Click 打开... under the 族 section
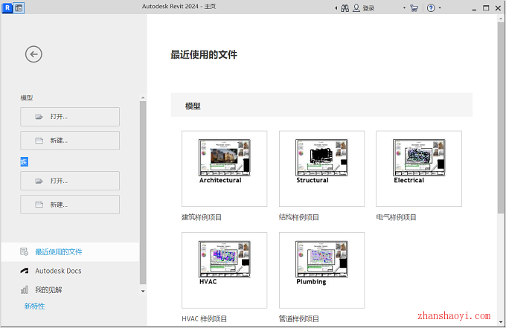Screen dimensions: 506x328 tap(70, 181)
